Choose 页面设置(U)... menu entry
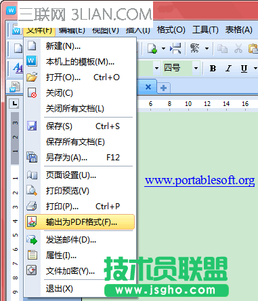Image resolution: width=258 pixels, height=301 pixels. (80, 175)
